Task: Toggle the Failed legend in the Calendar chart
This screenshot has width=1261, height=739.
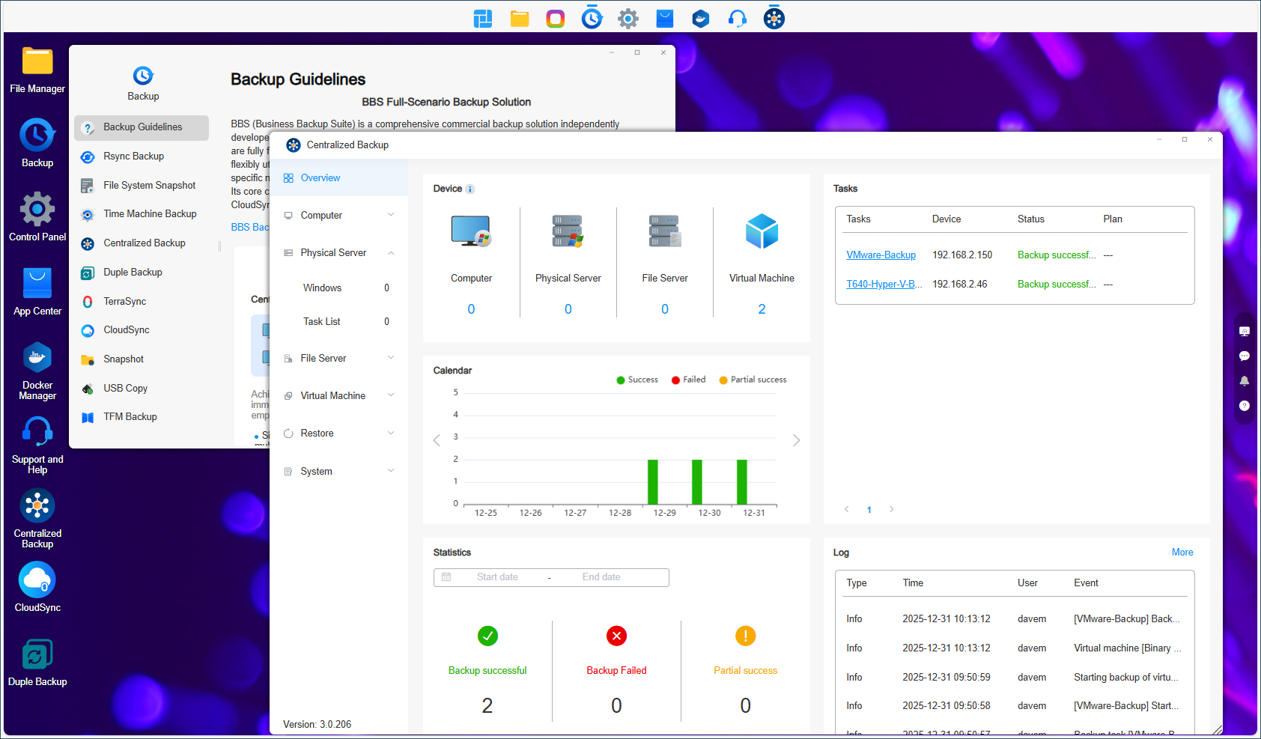Action: [687, 380]
